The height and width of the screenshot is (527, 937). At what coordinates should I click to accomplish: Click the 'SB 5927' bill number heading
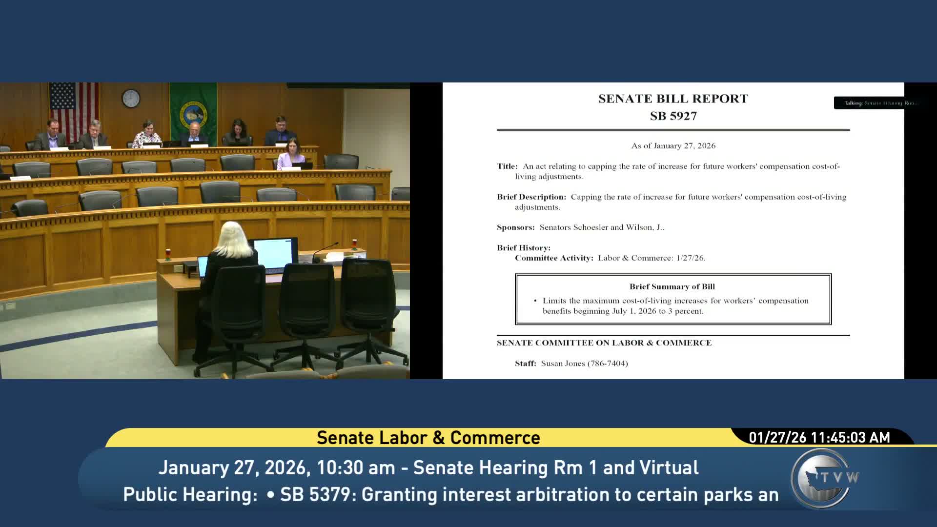point(673,116)
